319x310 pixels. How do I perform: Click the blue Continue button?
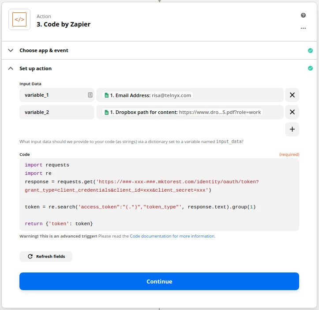coord(159,281)
